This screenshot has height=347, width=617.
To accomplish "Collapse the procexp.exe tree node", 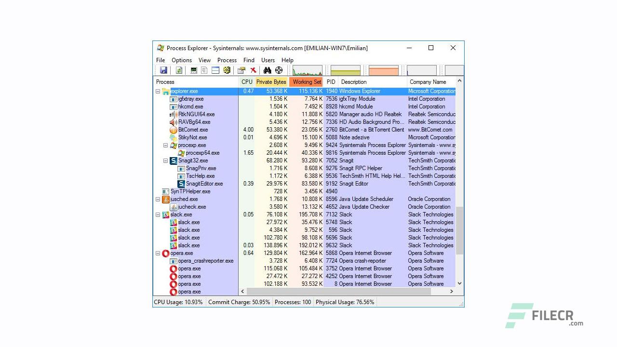I will 165,145.
